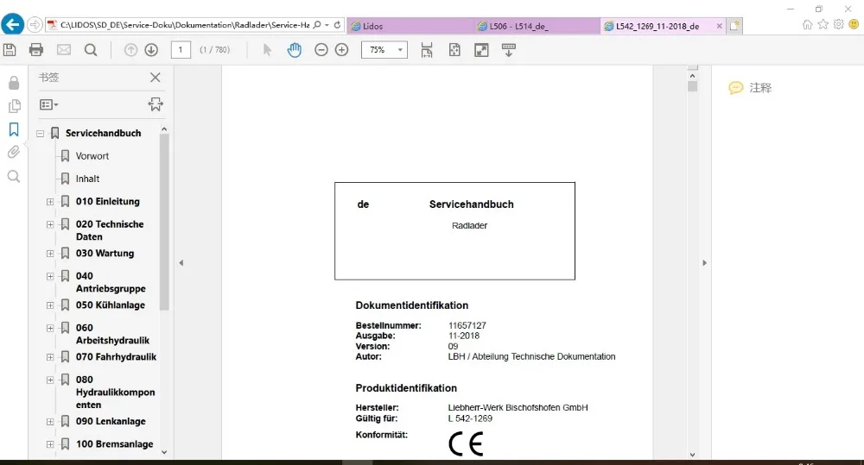Expand the 080 Hydraulikkomponenten bookmark

point(50,380)
